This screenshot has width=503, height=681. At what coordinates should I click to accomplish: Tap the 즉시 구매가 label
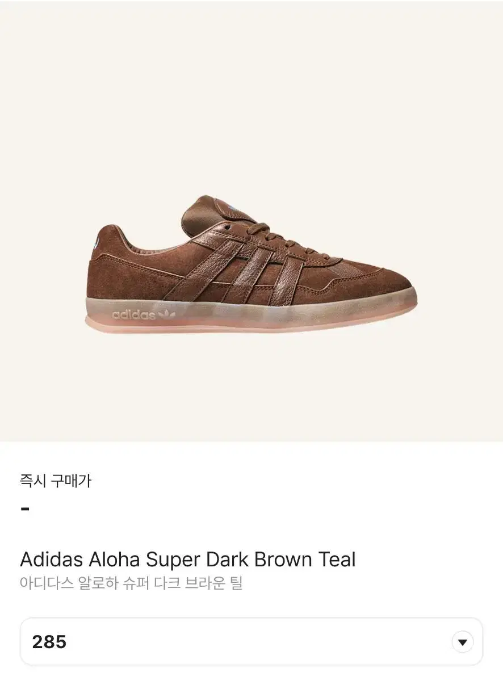pyautogui.click(x=56, y=481)
